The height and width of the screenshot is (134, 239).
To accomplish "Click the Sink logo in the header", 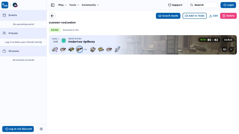I will pos(5,5).
